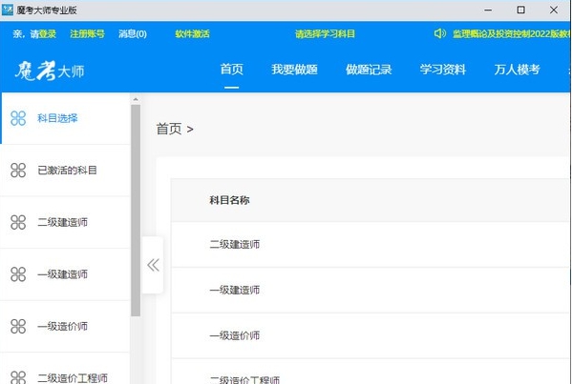Open 消息(0) messages

click(x=132, y=33)
